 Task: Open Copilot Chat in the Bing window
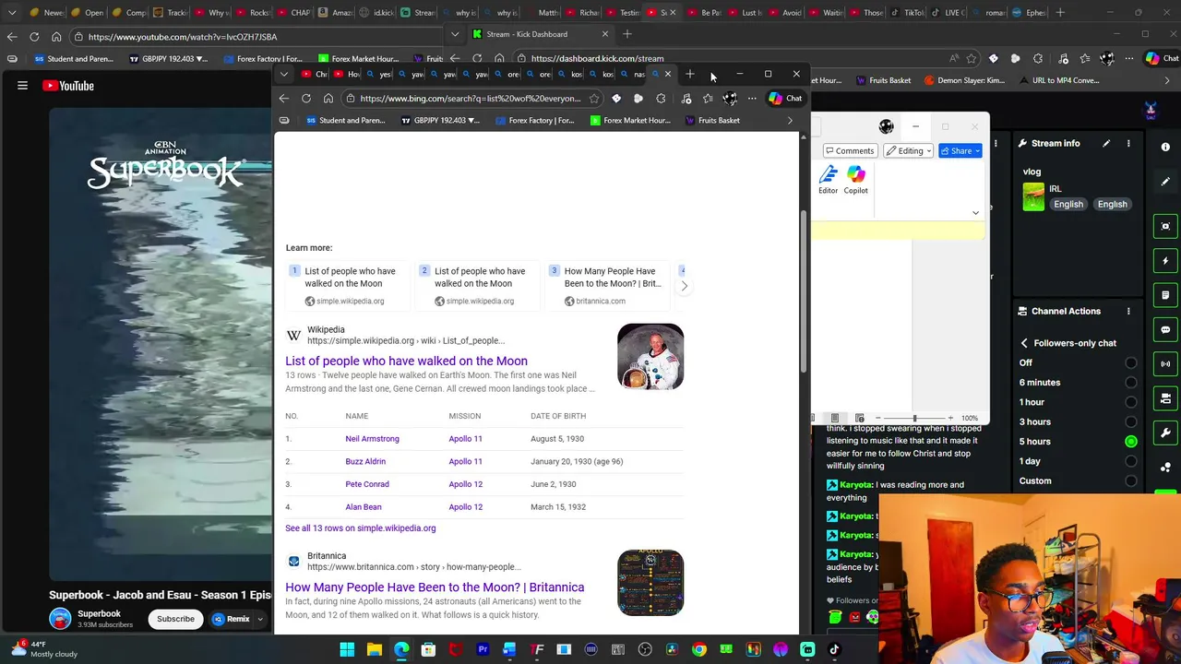(x=785, y=98)
